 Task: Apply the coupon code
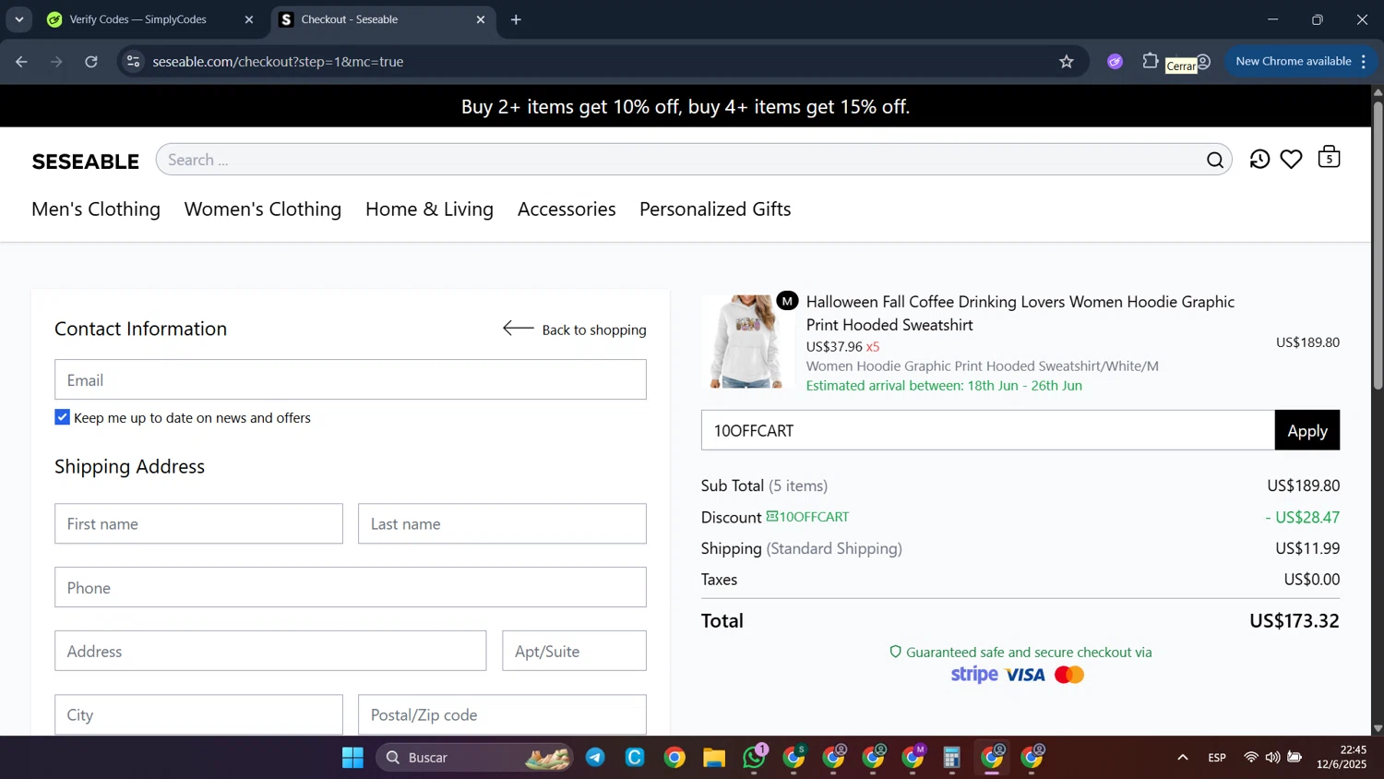(1307, 430)
